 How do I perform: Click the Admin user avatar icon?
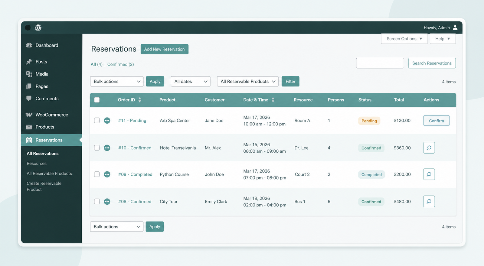(x=455, y=28)
